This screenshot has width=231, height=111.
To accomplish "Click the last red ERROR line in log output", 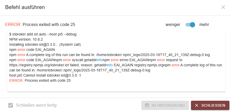I will (x=40, y=80).
